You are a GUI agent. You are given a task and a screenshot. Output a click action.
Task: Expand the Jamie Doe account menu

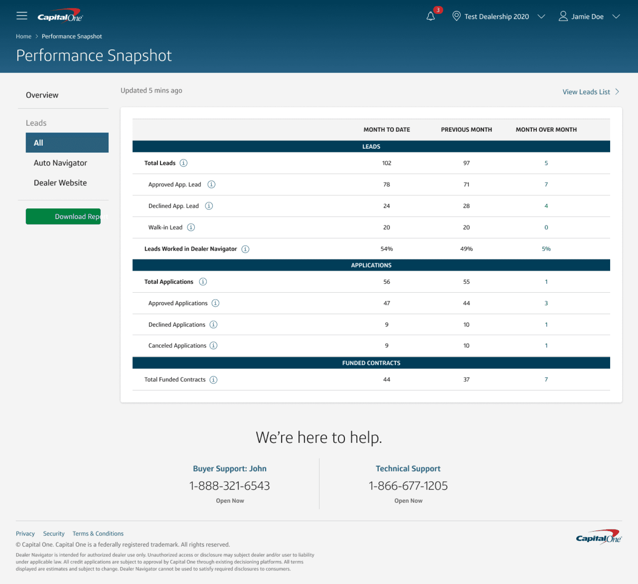click(616, 17)
